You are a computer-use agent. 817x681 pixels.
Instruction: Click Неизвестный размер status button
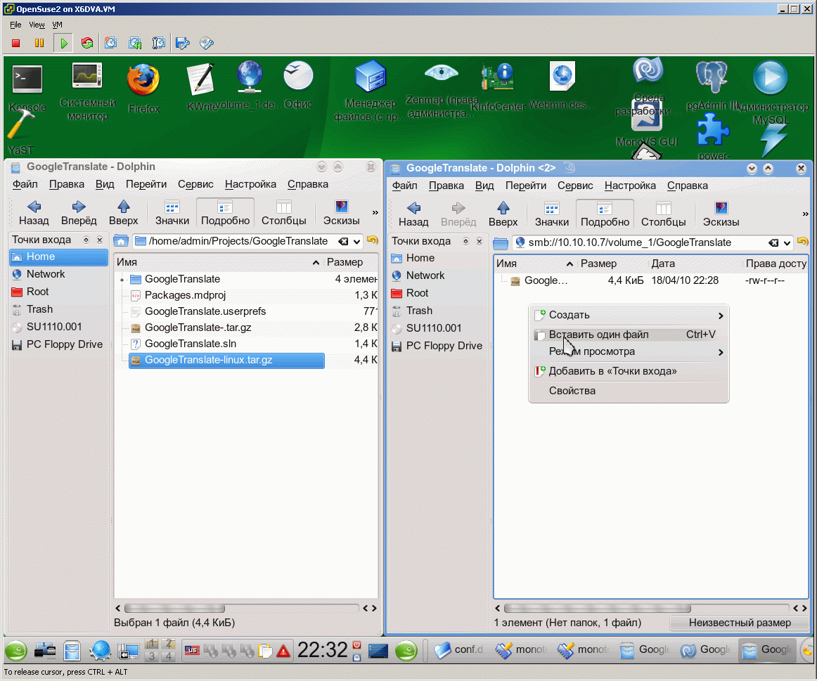(x=740, y=623)
